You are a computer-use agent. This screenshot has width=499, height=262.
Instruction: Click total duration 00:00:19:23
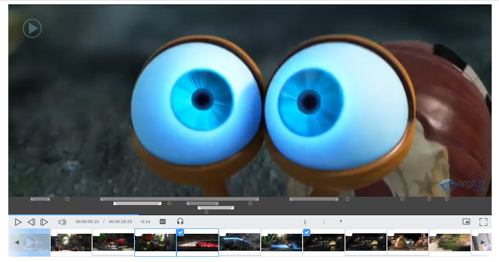coord(120,222)
